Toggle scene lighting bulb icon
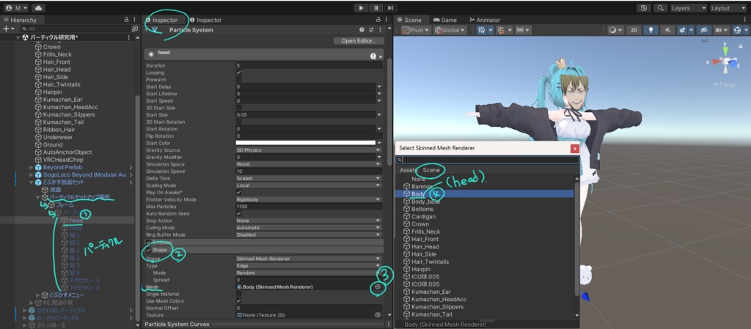Image resolution: width=751 pixels, height=329 pixels. pyautogui.click(x=651, y=30)
